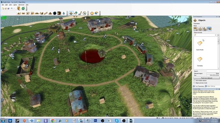Select the erosion terrain tool icon

coord(50,13)
